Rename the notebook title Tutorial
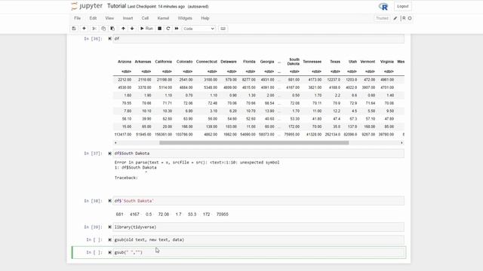The width and height of the screenshot is (483, 271). 116,6
